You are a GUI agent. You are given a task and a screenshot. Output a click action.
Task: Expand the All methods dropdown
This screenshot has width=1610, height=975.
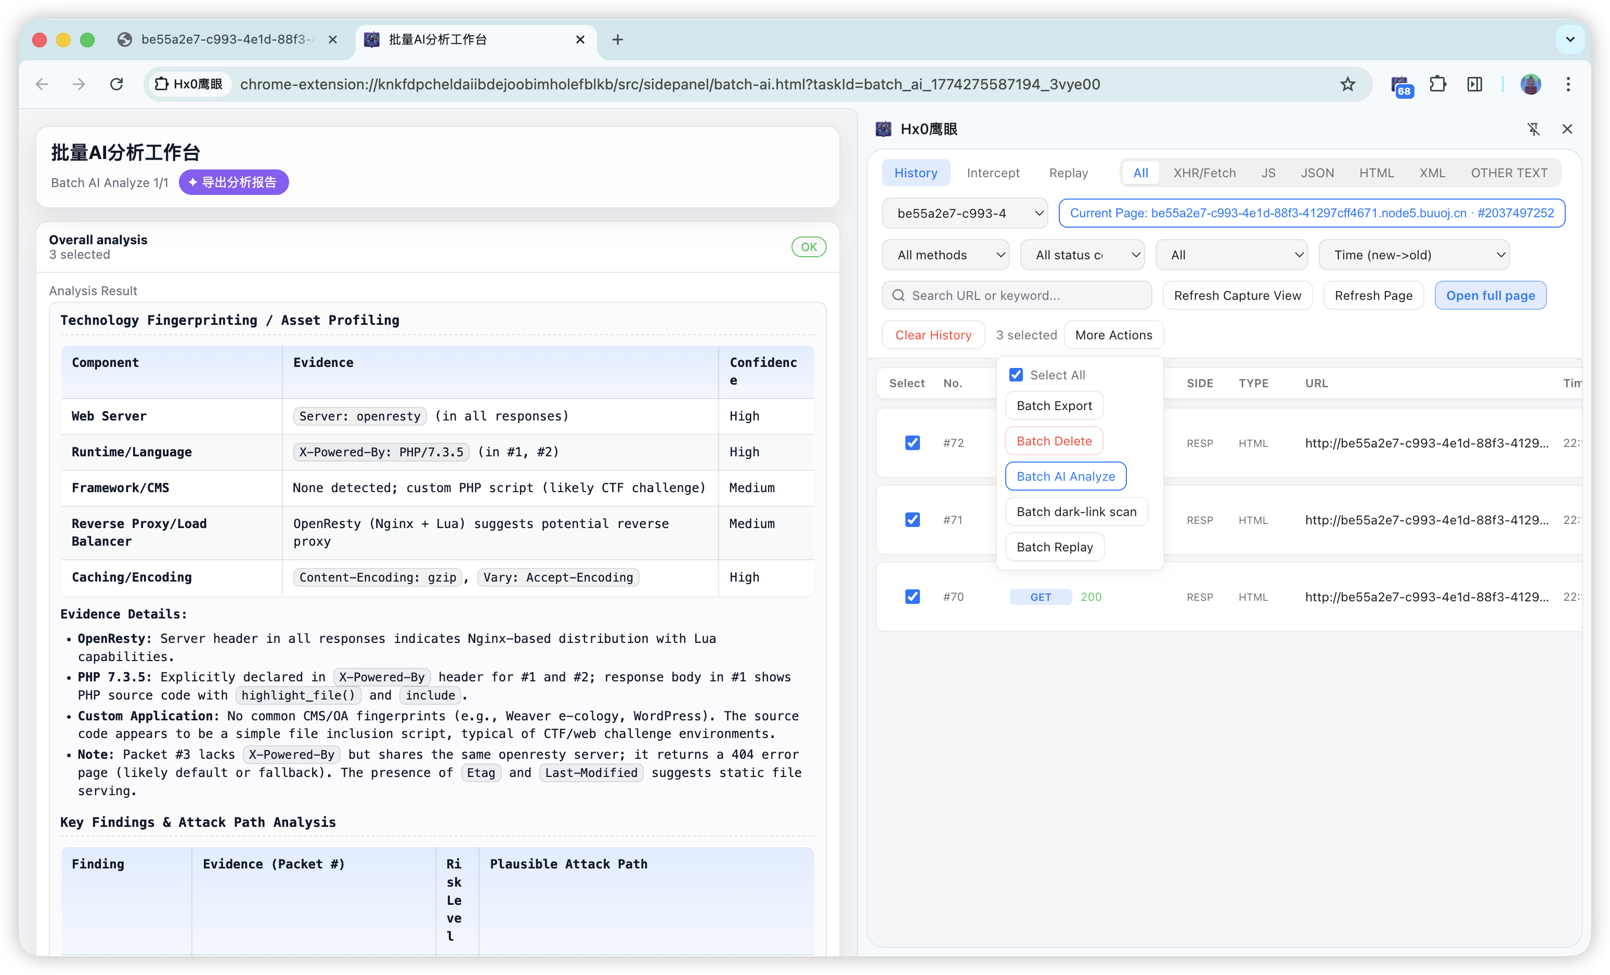pyautogui.click(x=945, y=255)
